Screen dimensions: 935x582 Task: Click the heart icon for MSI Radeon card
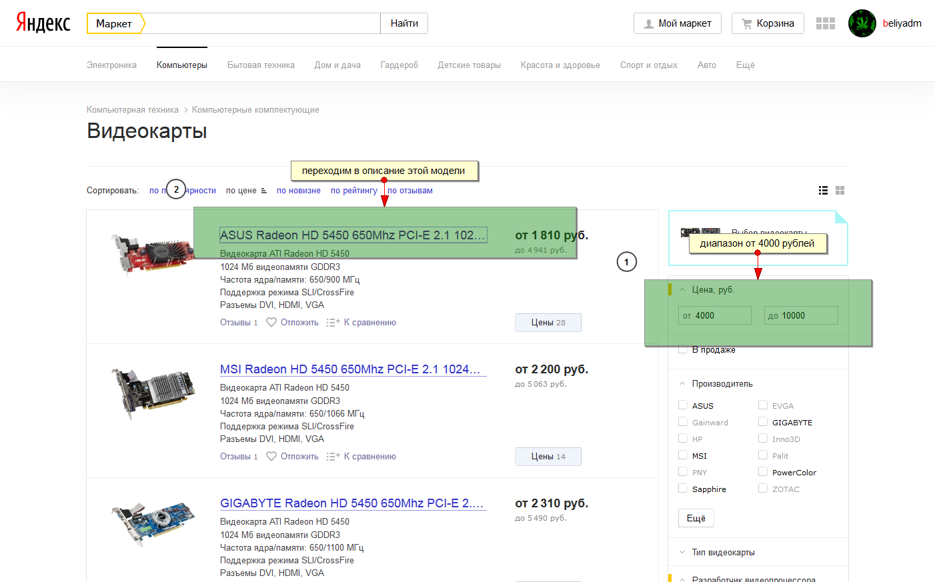click(x=271, y=457)
